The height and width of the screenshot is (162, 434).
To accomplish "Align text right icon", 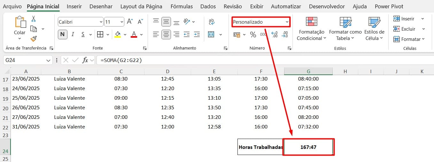I will pos(176,34).
